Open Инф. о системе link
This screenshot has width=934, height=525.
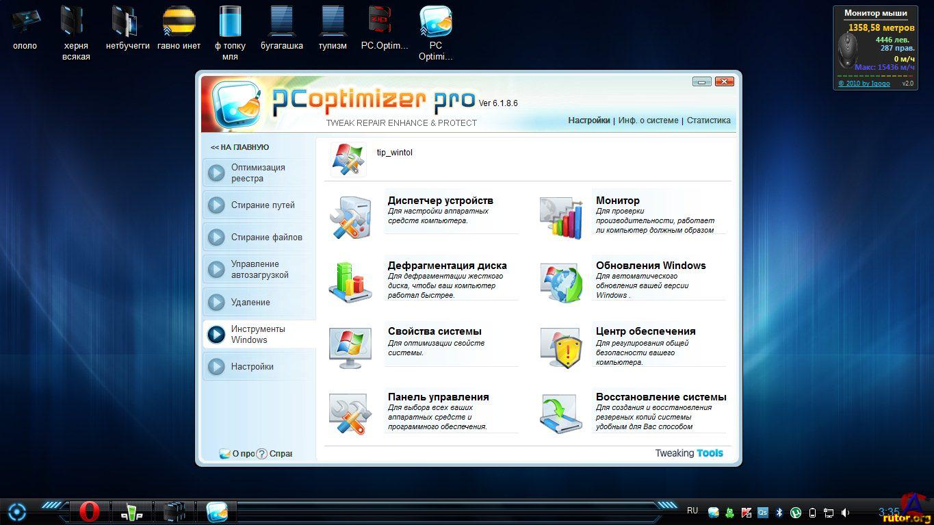click(x=648, y=120)
